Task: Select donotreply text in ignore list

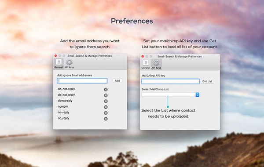Action: tap(65, 101)
